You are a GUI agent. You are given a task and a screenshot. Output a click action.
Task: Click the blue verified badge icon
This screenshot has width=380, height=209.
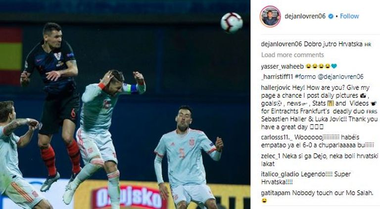(331, 16)
